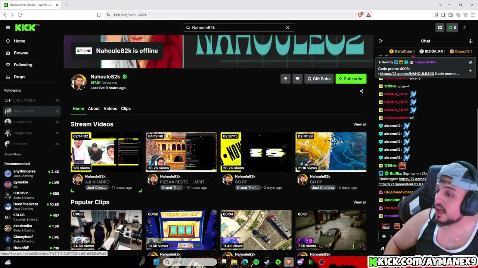This screenshot has height=268, width=478.
Task: Open recommended channel ESLCS
Action: click(32, 217)
